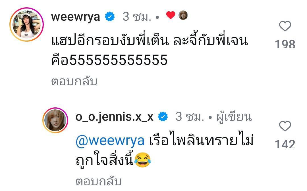Click the weewrya username
The width and height of the screenshot is (307, 191).
tap(76, 17)
